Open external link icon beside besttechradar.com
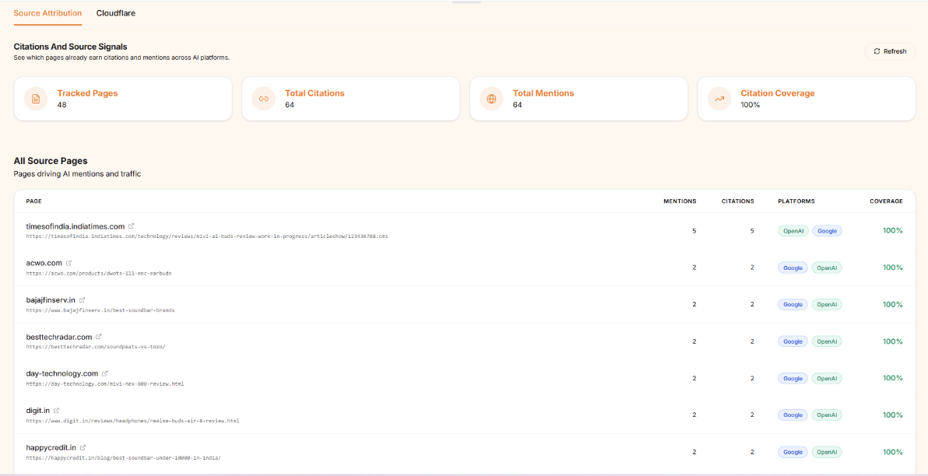This screenshot has height=476, width=928. (99, 337)
